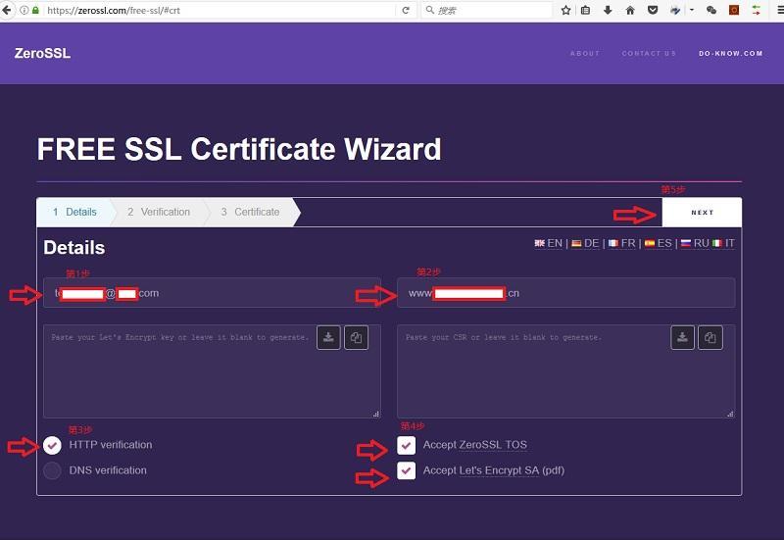
Task: Open the browser hamburger menu
Action: click(x=779, y=10)
